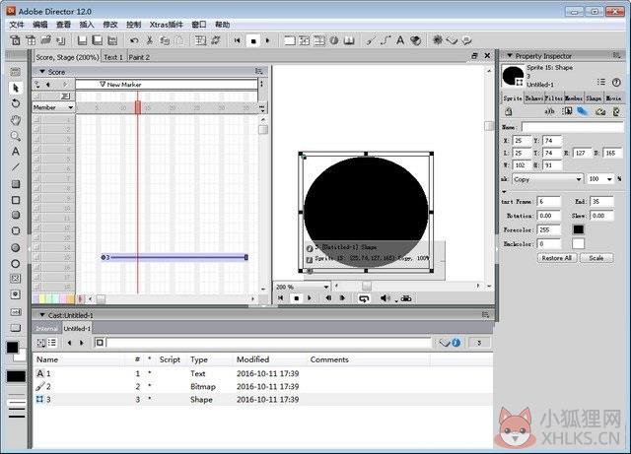The height and width of the screenshot is (454, 631).
Task: Collapse the Property Inspector panel triangle
Action: click(510, 55)
